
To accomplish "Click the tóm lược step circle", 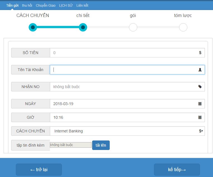I will [183, 27].
